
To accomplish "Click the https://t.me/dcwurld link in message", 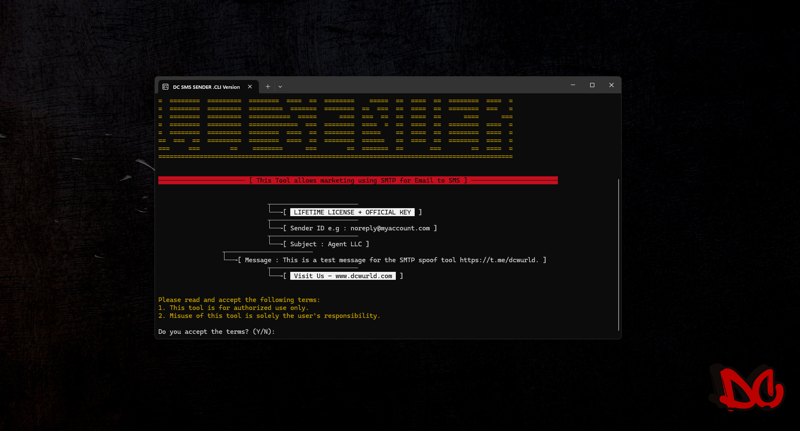I will click(498, 260).
